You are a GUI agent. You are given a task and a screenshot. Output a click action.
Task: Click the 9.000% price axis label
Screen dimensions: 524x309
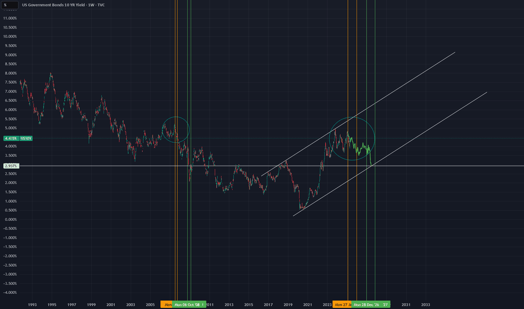coord(10,55)
